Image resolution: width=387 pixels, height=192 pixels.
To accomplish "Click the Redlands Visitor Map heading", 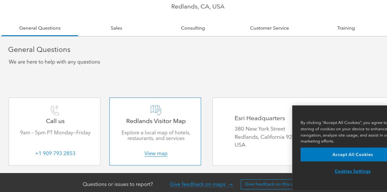I will tap(156, 121).
